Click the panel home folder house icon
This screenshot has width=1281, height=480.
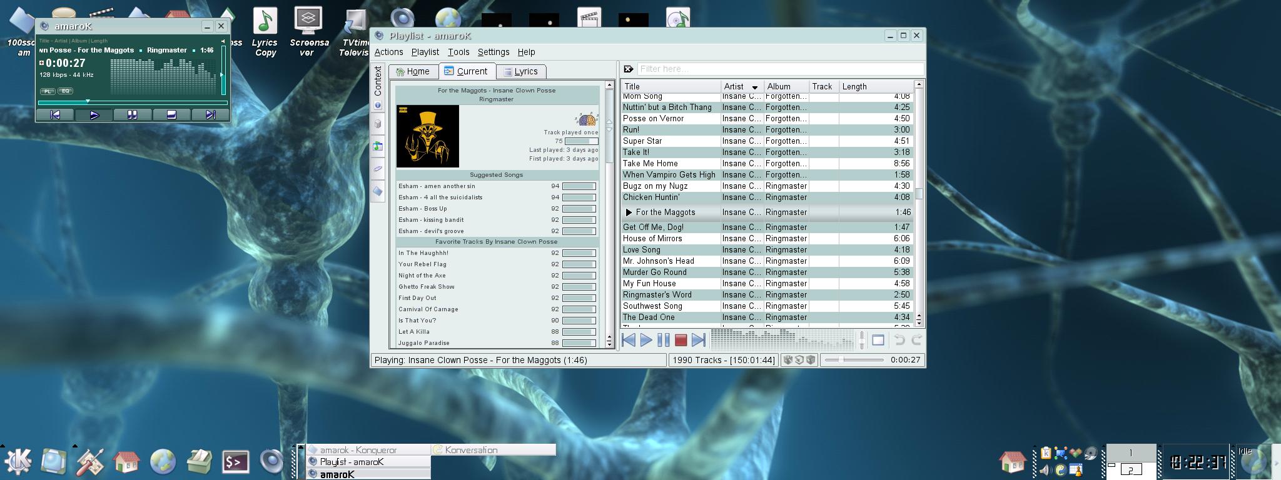[x=126, y=462]
